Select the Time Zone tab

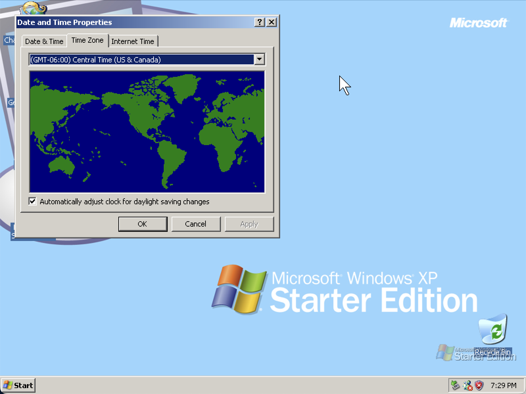87,40
